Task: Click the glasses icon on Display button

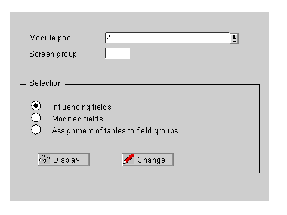Action: pyautogui.click(x=44, y=160)
